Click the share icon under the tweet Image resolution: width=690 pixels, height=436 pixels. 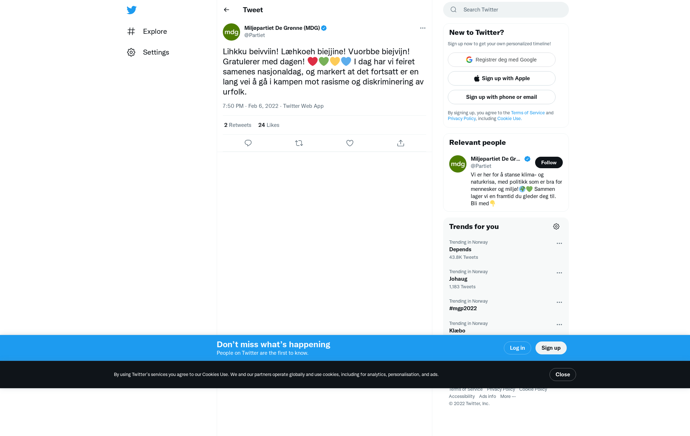click(x=401, y=143)
